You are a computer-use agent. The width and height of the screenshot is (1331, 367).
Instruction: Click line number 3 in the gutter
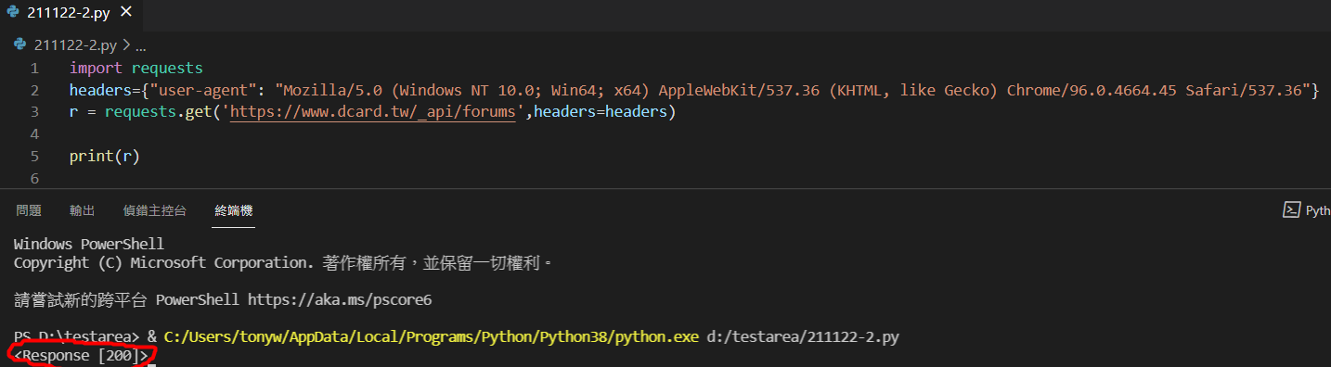coord(33,112)
